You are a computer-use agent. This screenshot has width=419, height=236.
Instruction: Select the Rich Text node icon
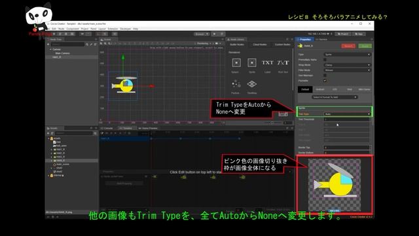(283, 63)
